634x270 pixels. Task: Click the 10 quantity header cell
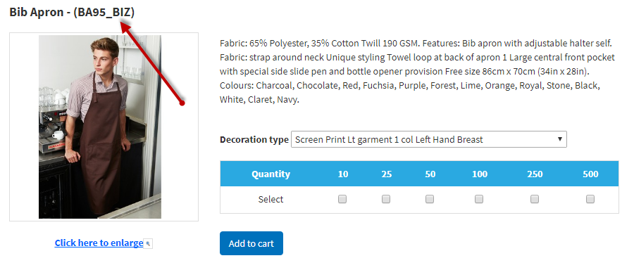[x=343, y=174]
